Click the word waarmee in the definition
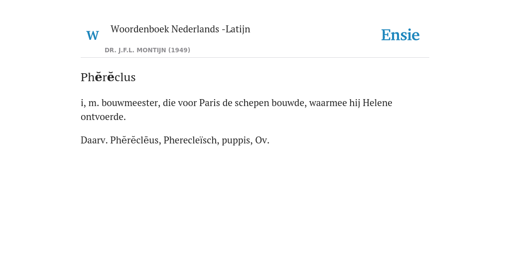The height and width of the screenshot is (255, 510). [x=328, y=103]
